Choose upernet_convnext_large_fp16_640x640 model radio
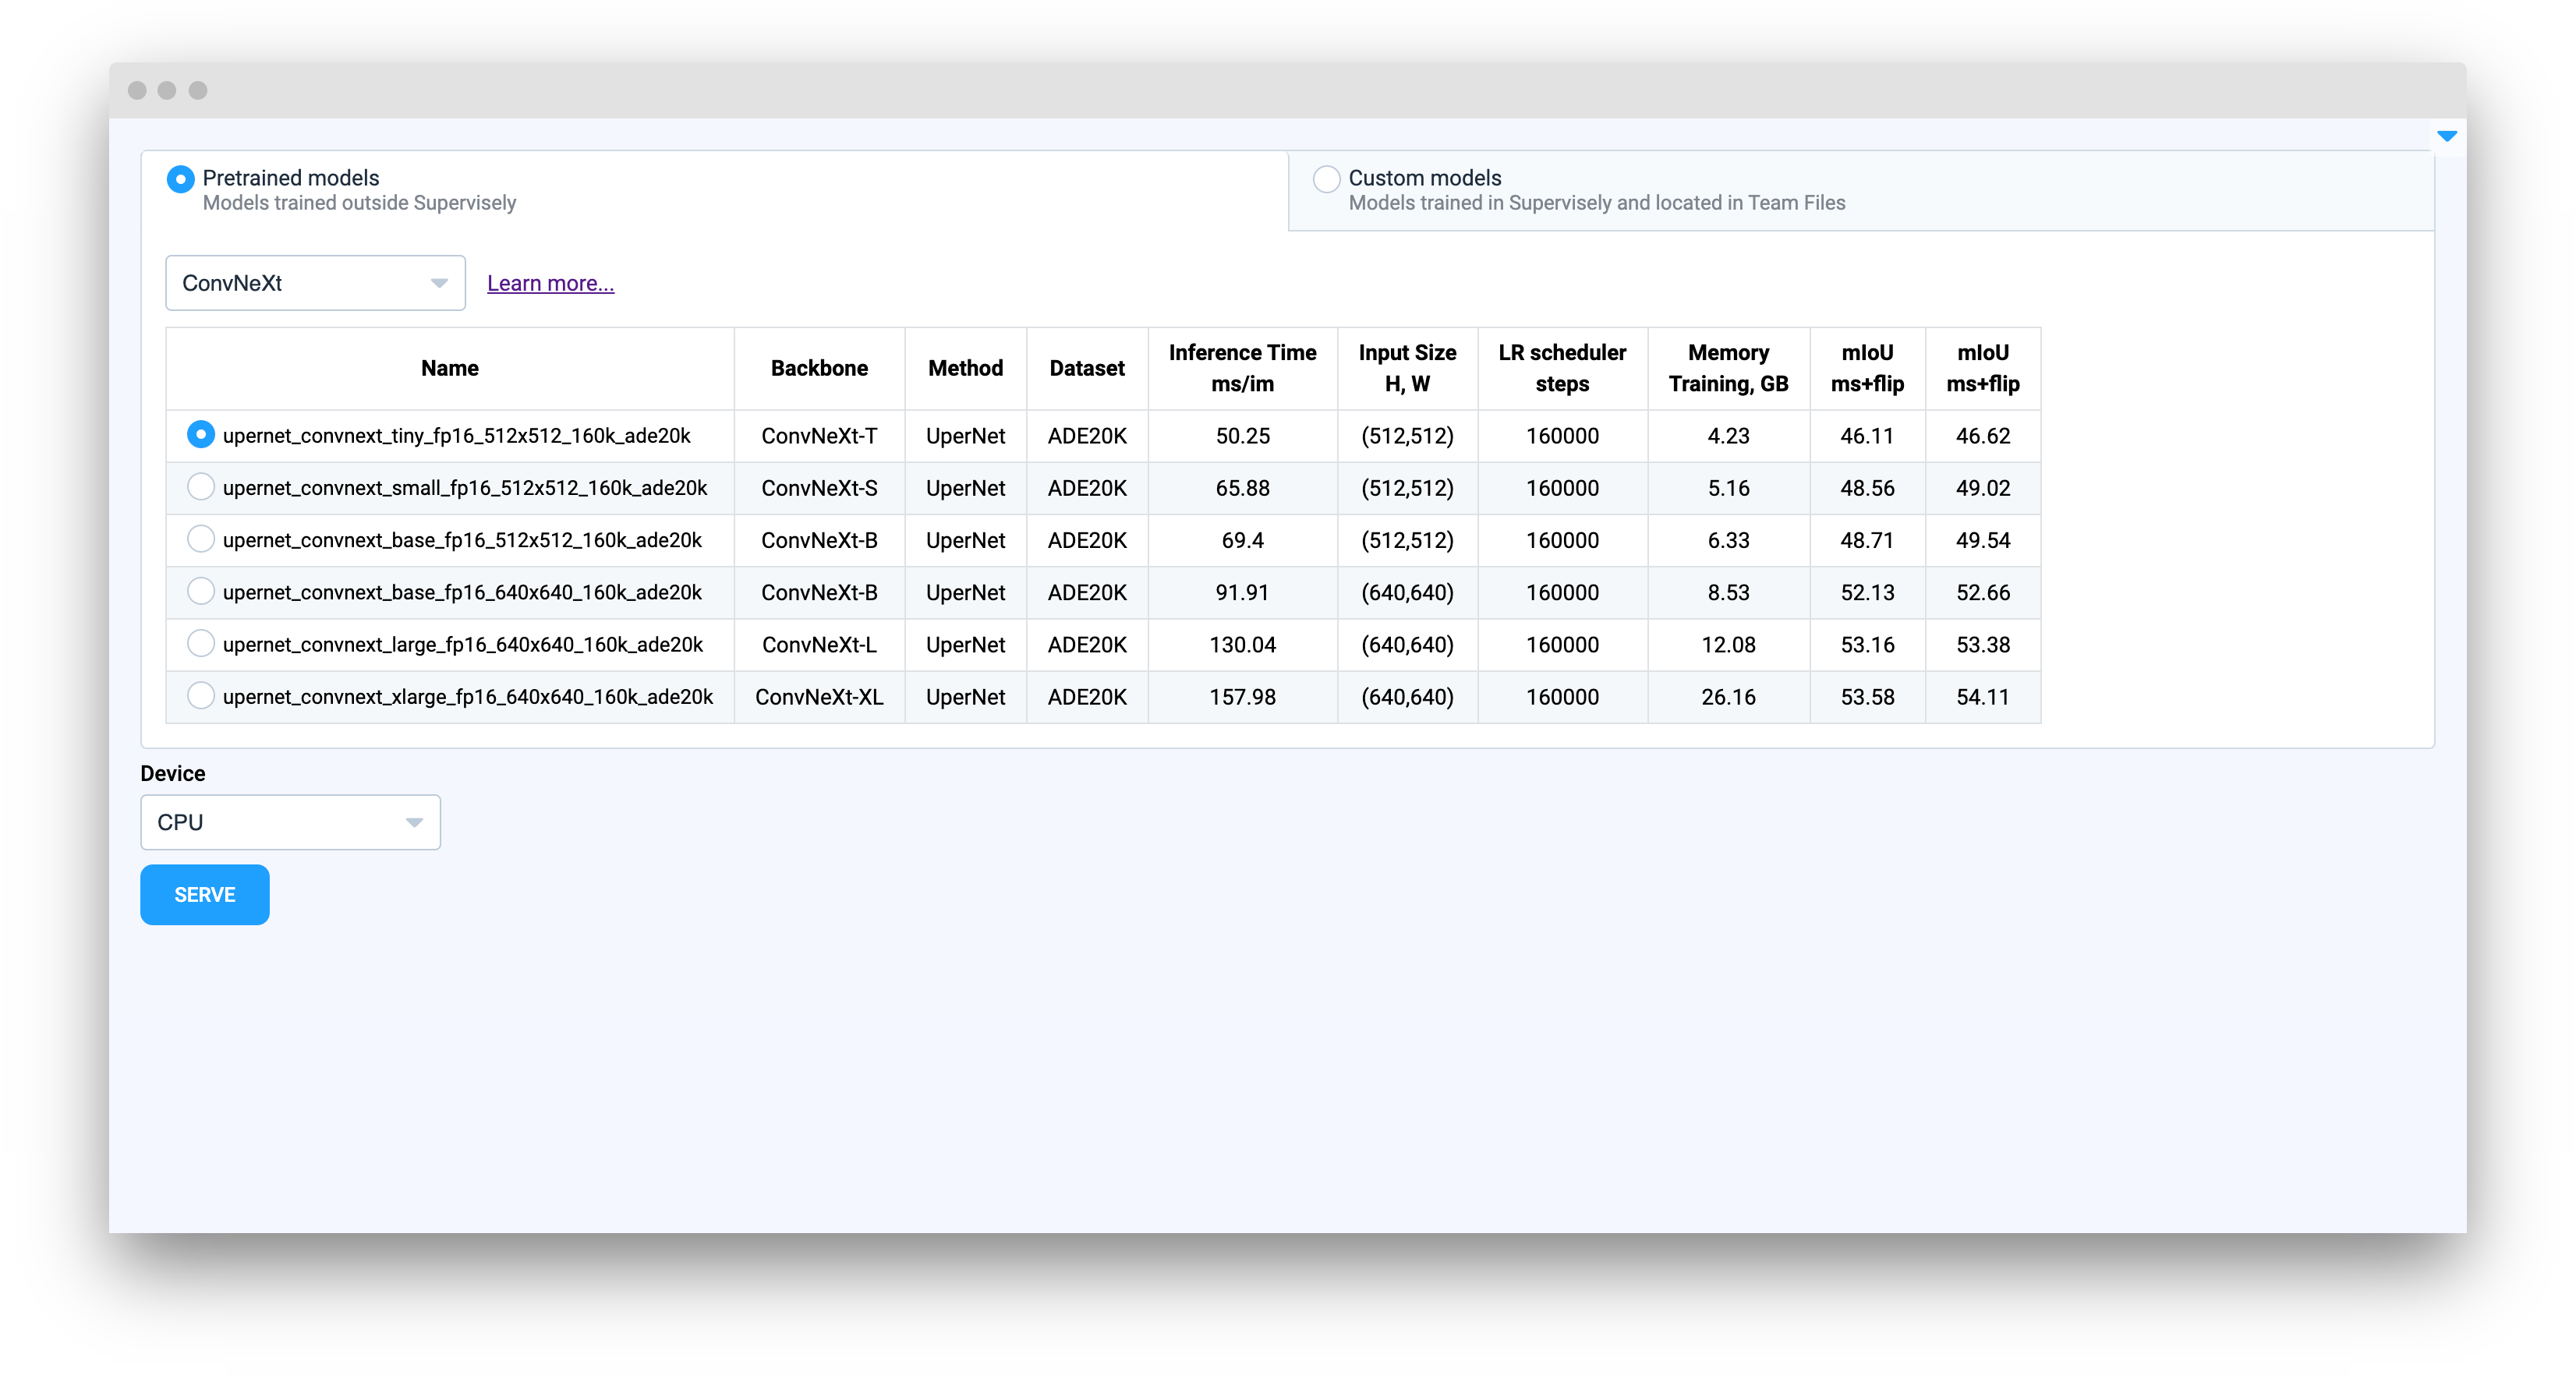2576x1389 pixels. [201, 644]
